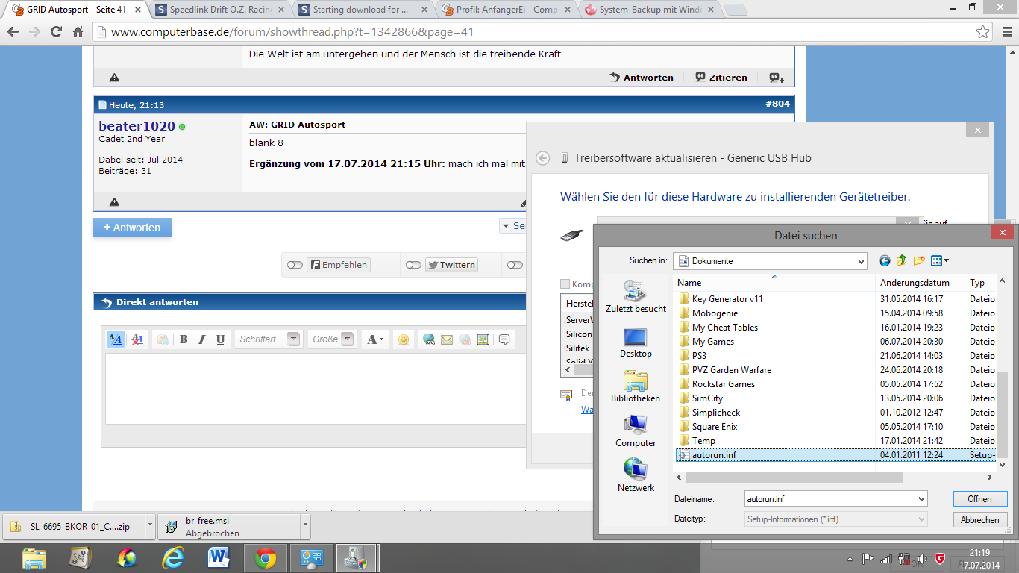This screenshot has height=573, width=1019.
Task: Select the Square Enix folder
Action: pos(707,427)
